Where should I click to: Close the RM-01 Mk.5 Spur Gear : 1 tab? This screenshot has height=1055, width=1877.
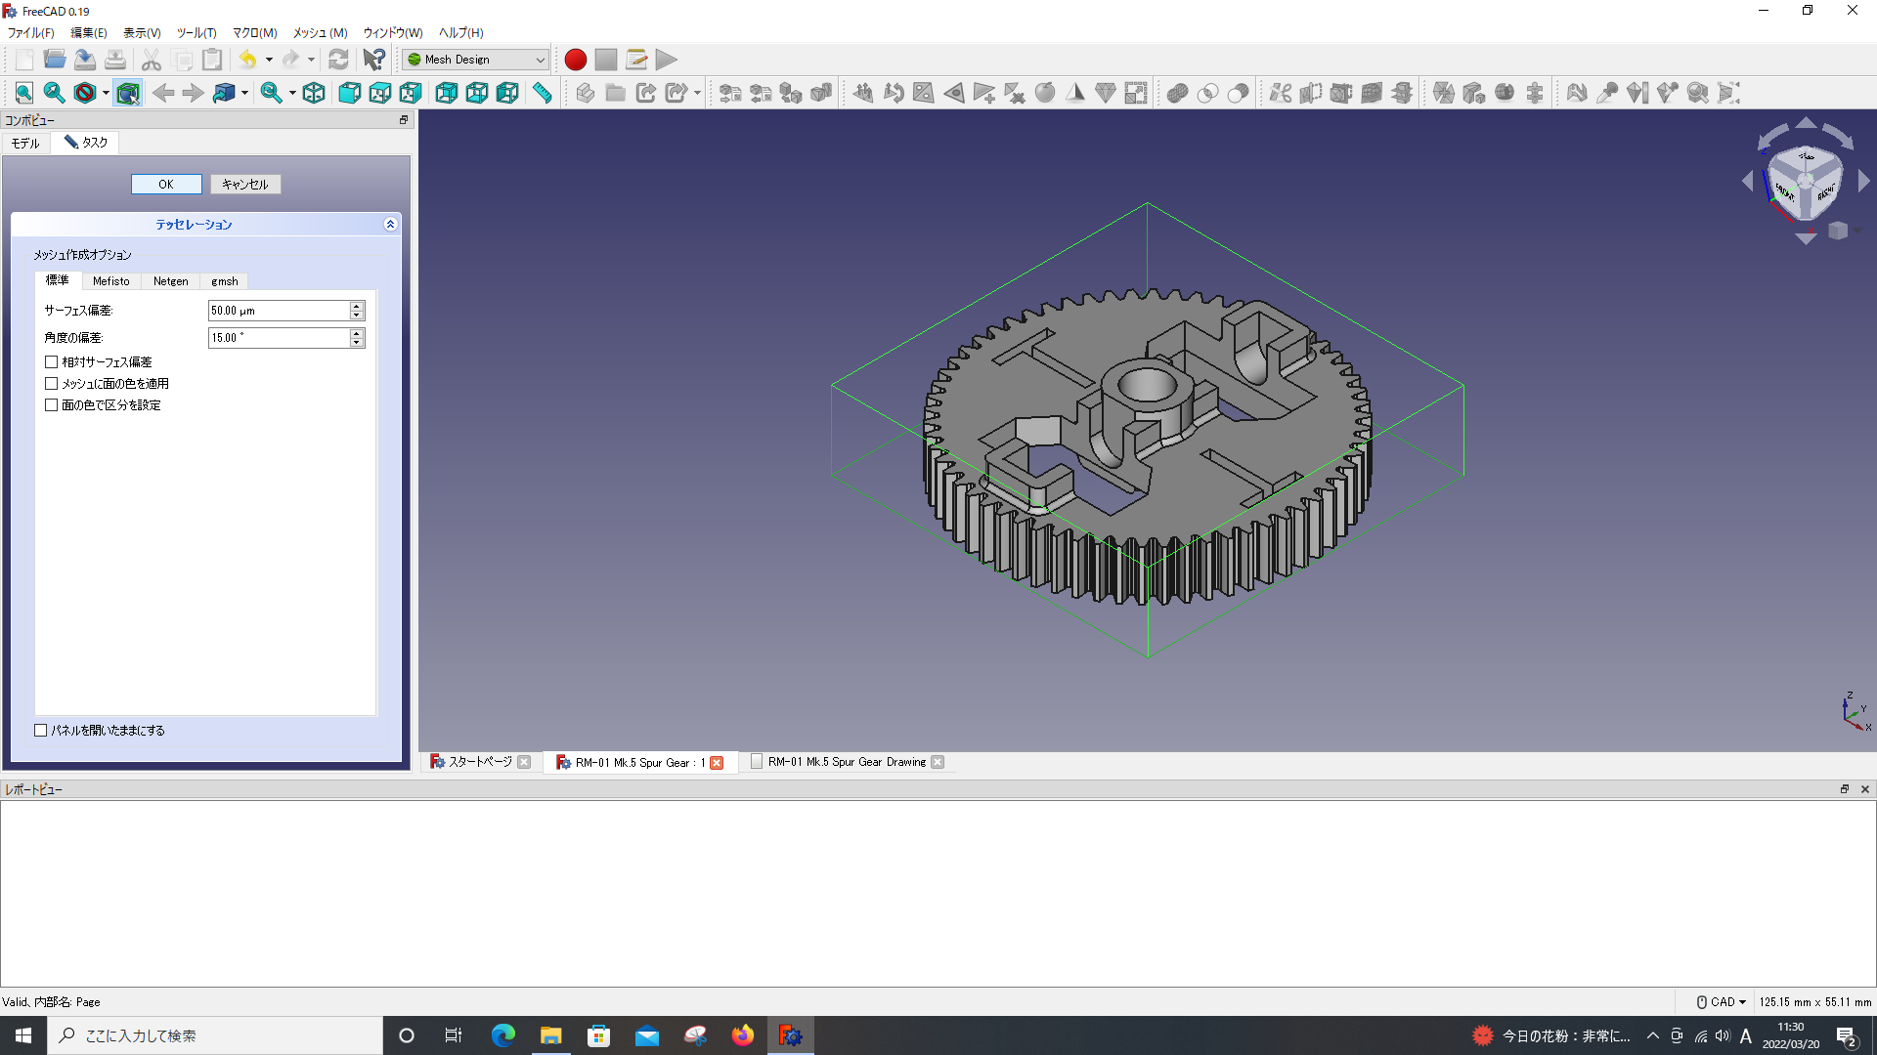click(x=717, y=763)
